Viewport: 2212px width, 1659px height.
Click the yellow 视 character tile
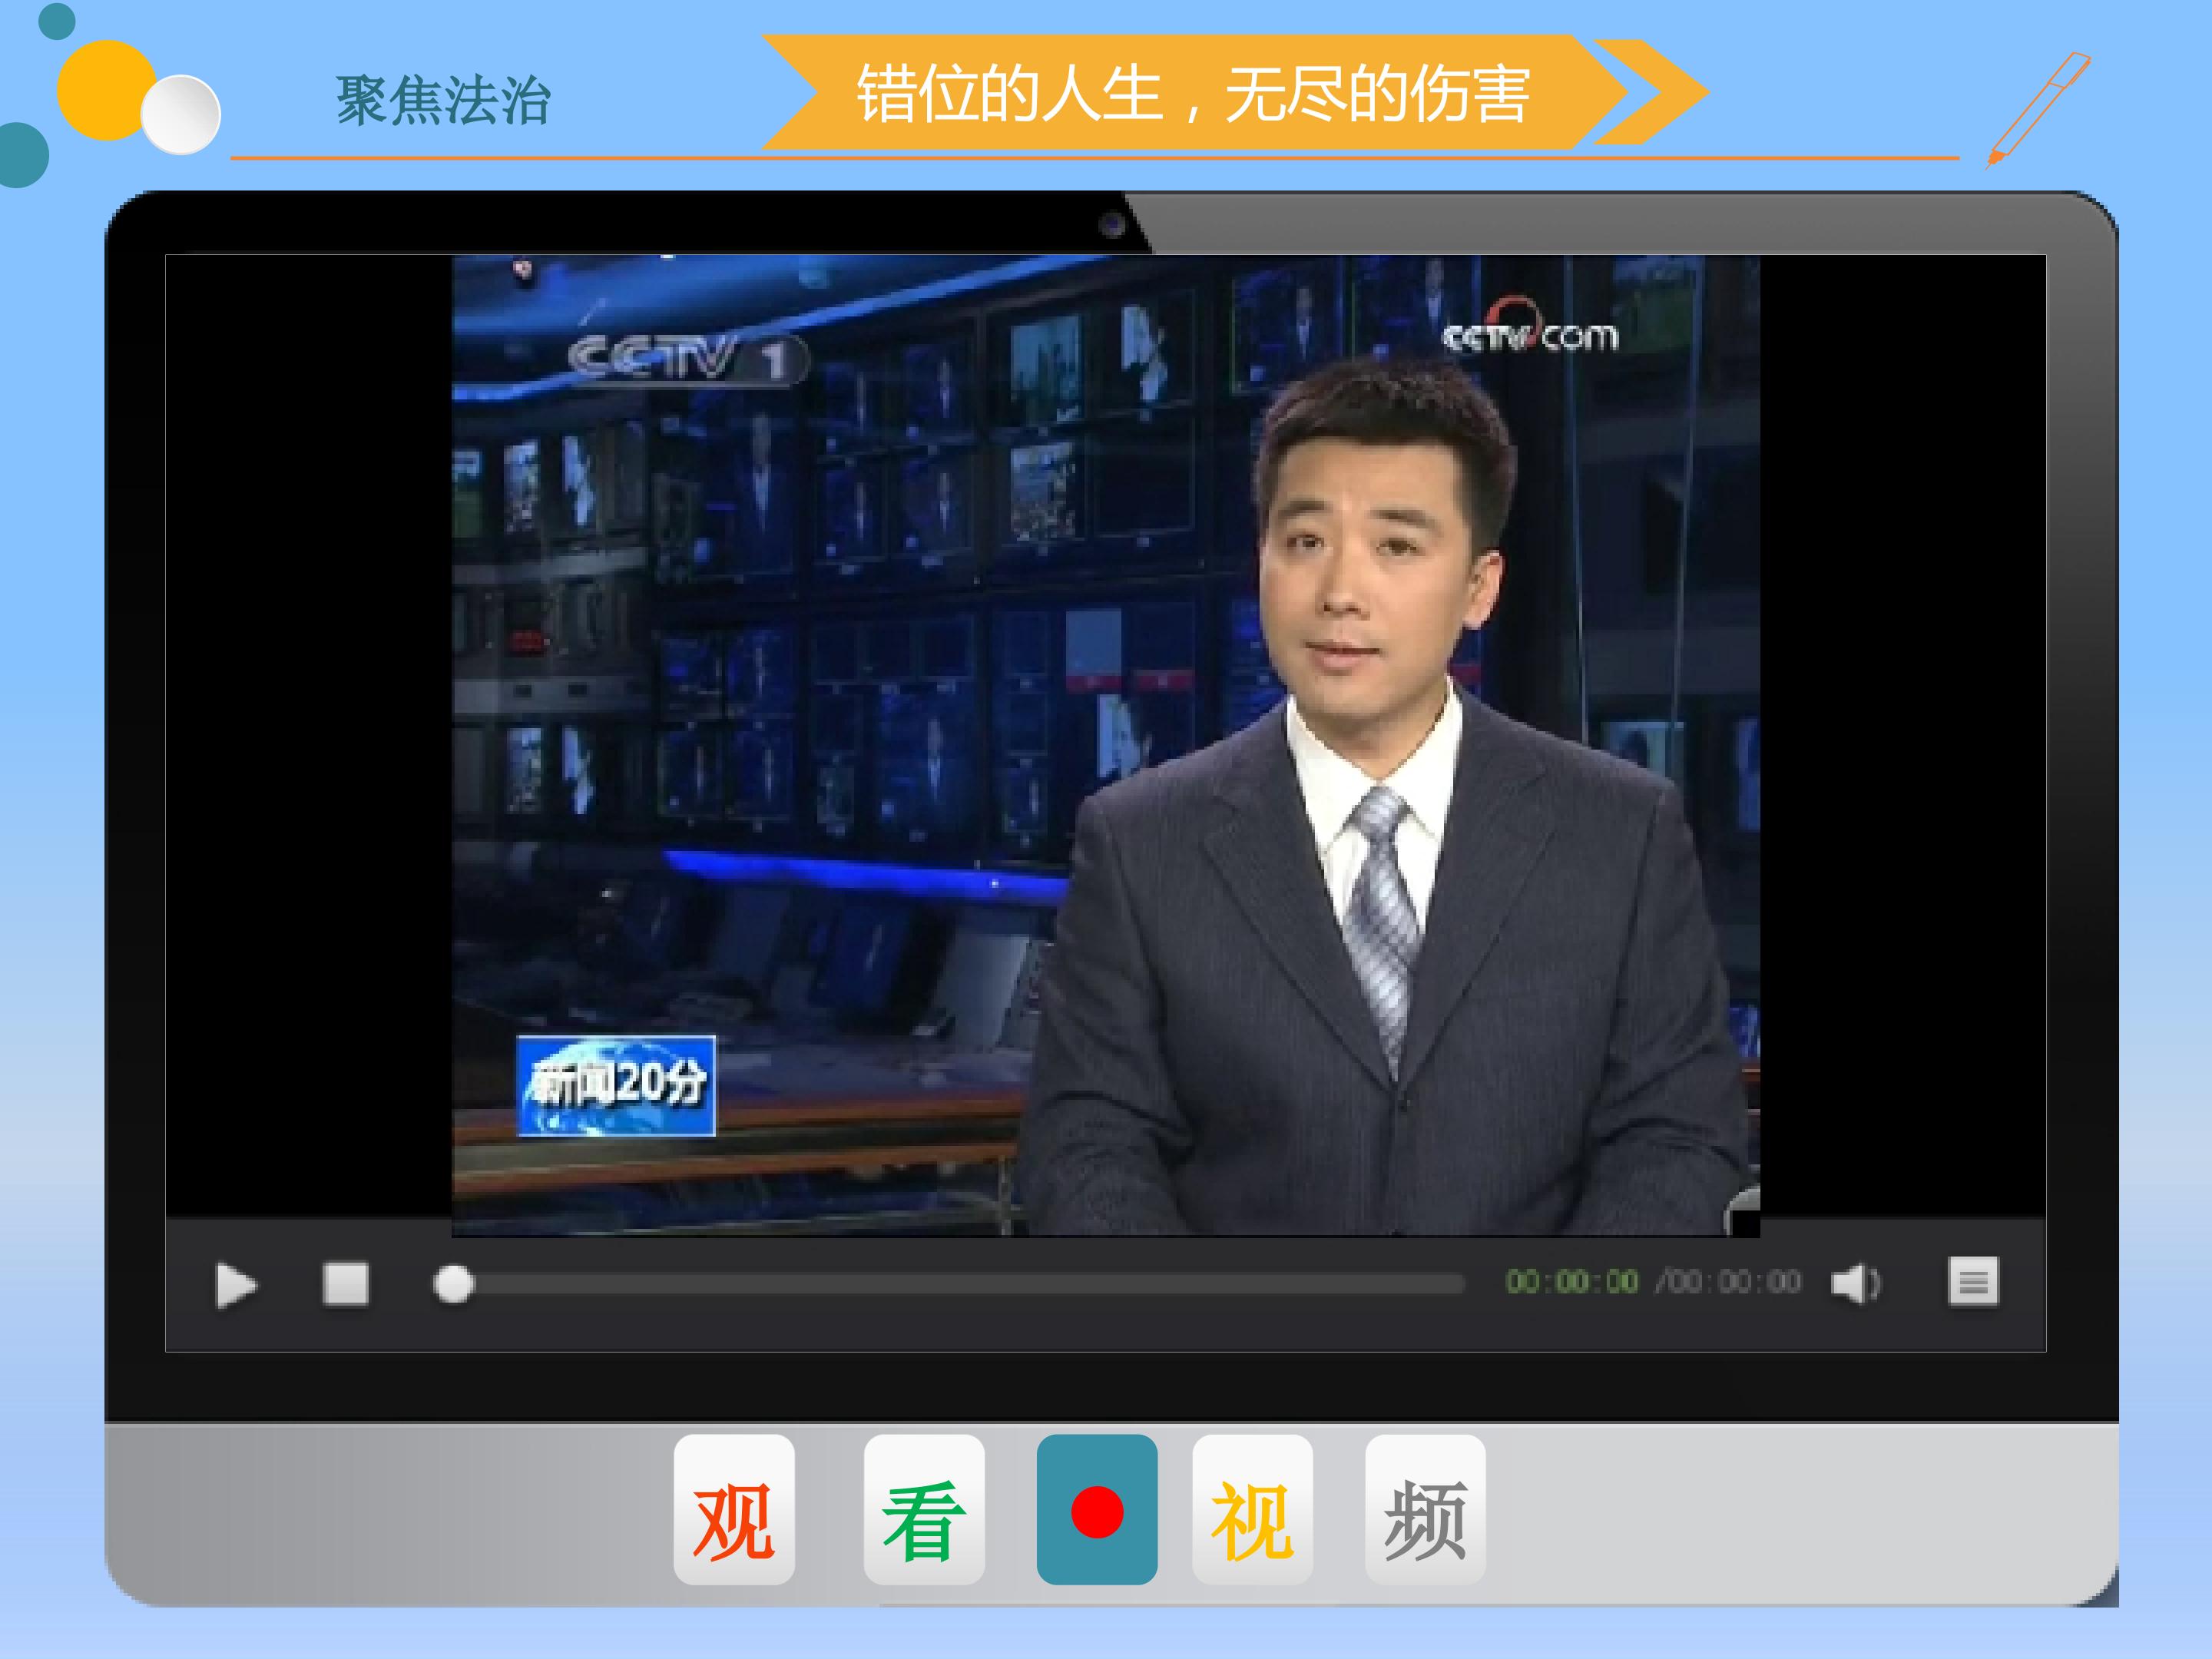click(1252, 1510)
